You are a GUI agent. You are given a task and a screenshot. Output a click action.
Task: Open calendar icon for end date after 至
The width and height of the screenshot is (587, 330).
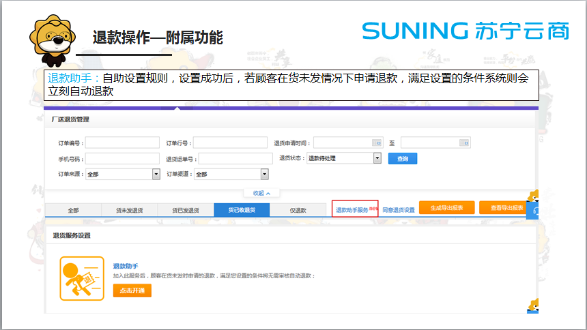[x=464, y=142]
